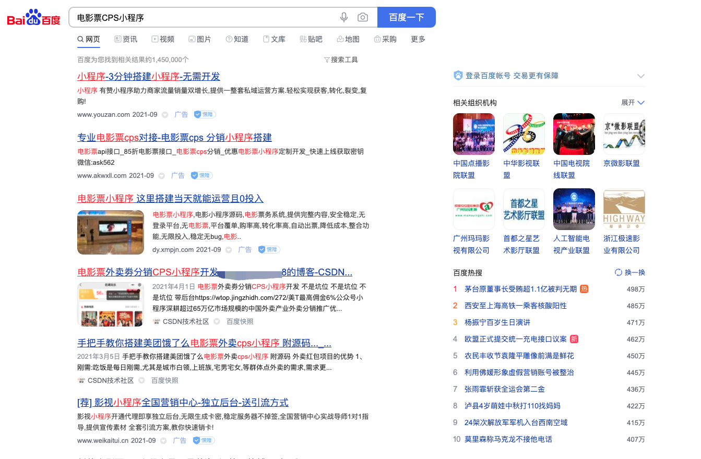Open the 图片 tab
This screenshot has height=459, width=701.
[200, 39]
